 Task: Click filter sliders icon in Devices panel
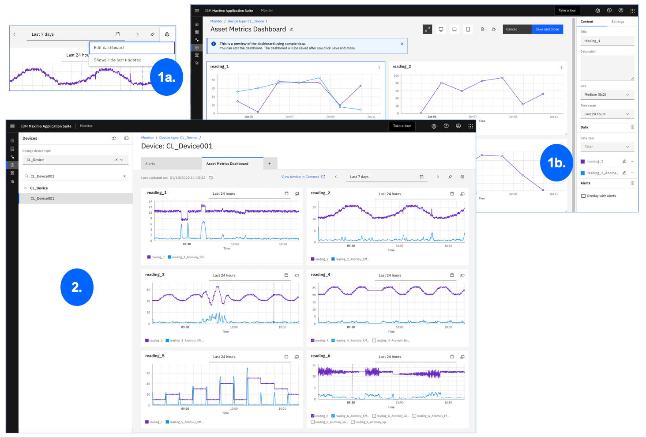pyautogui.click(x=114, y=138)
